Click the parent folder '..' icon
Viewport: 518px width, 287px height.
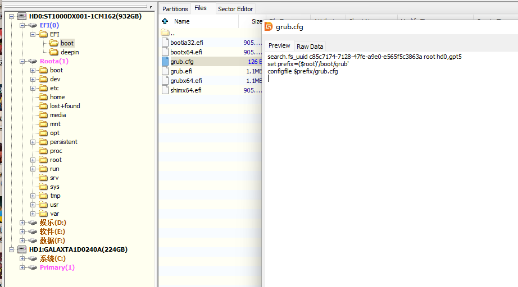(165, 33)
